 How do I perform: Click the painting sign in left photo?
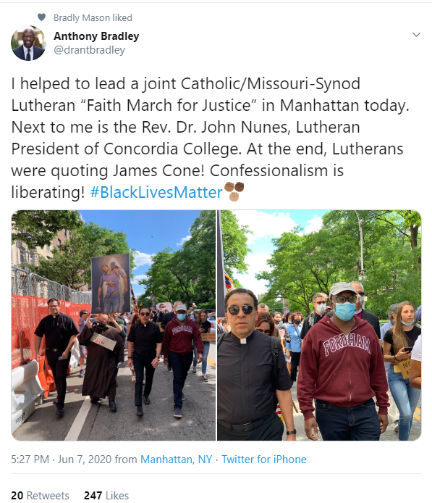(x=111, y=283)
